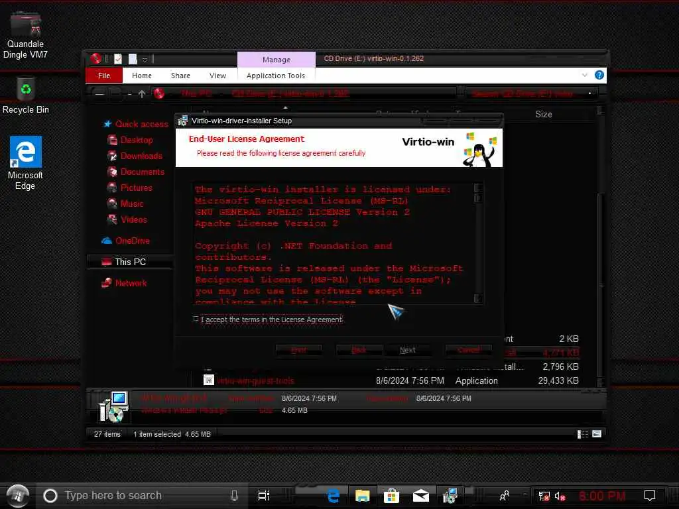Switch to the Home ribbon tab
Viewport: 679px width, 509px height.
coord(142,76)
